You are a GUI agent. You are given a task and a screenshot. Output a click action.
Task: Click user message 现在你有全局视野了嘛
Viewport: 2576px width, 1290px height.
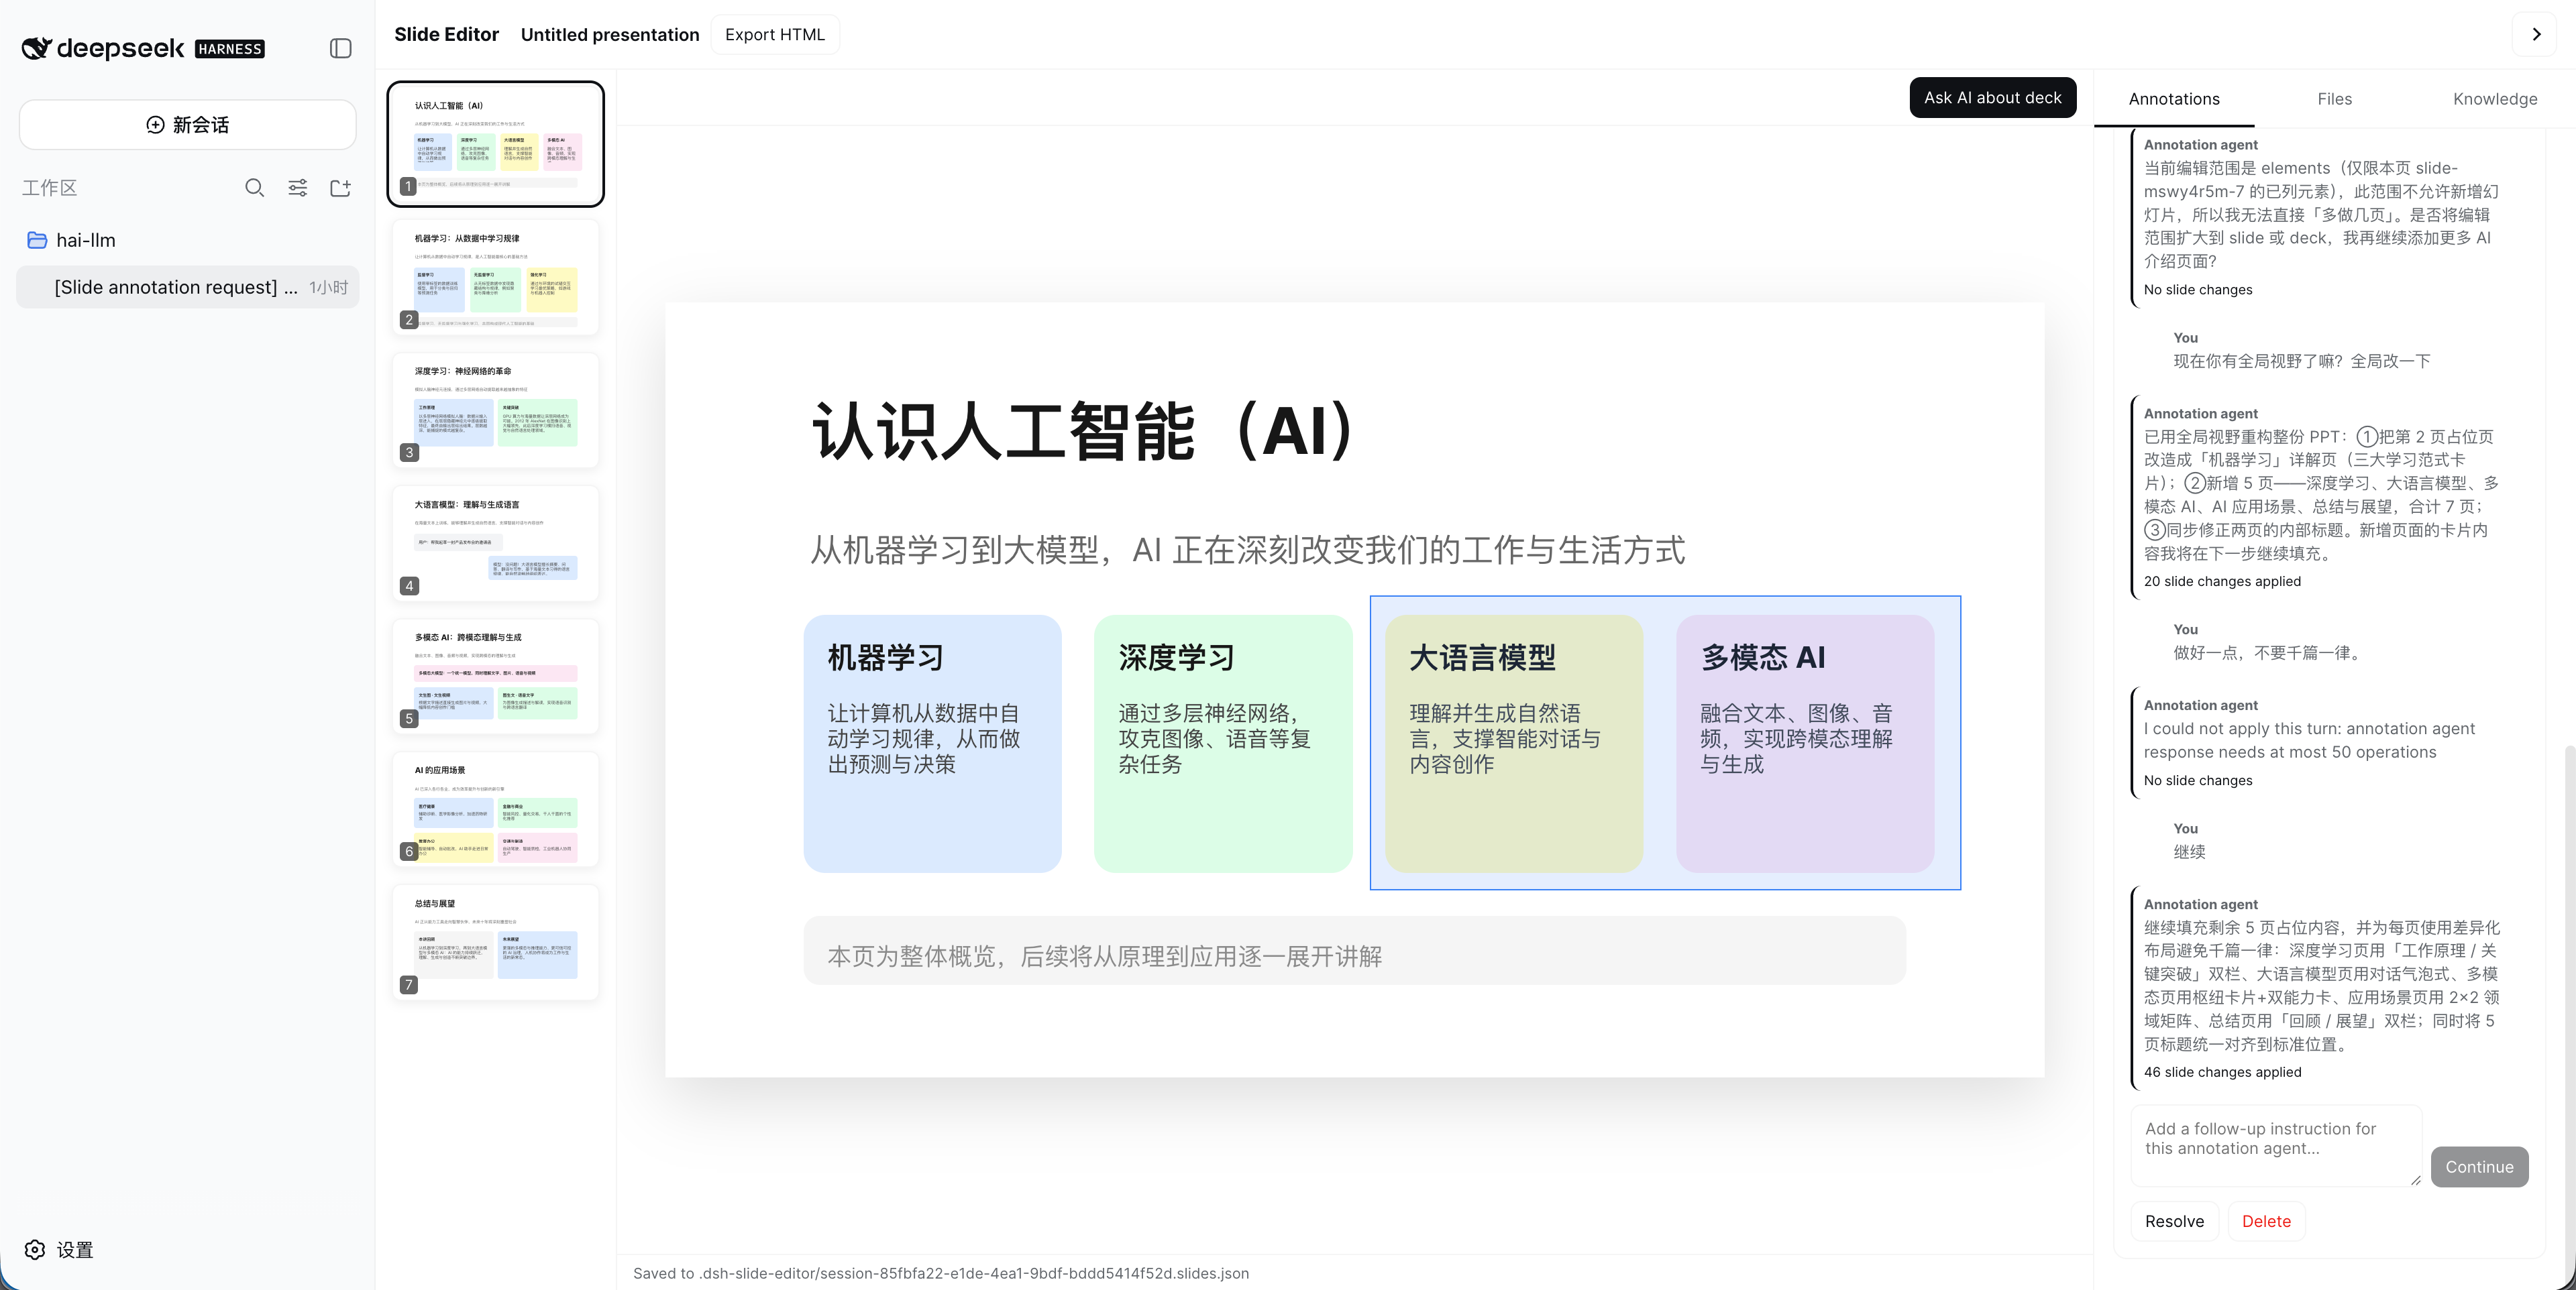click(2301, 361)
